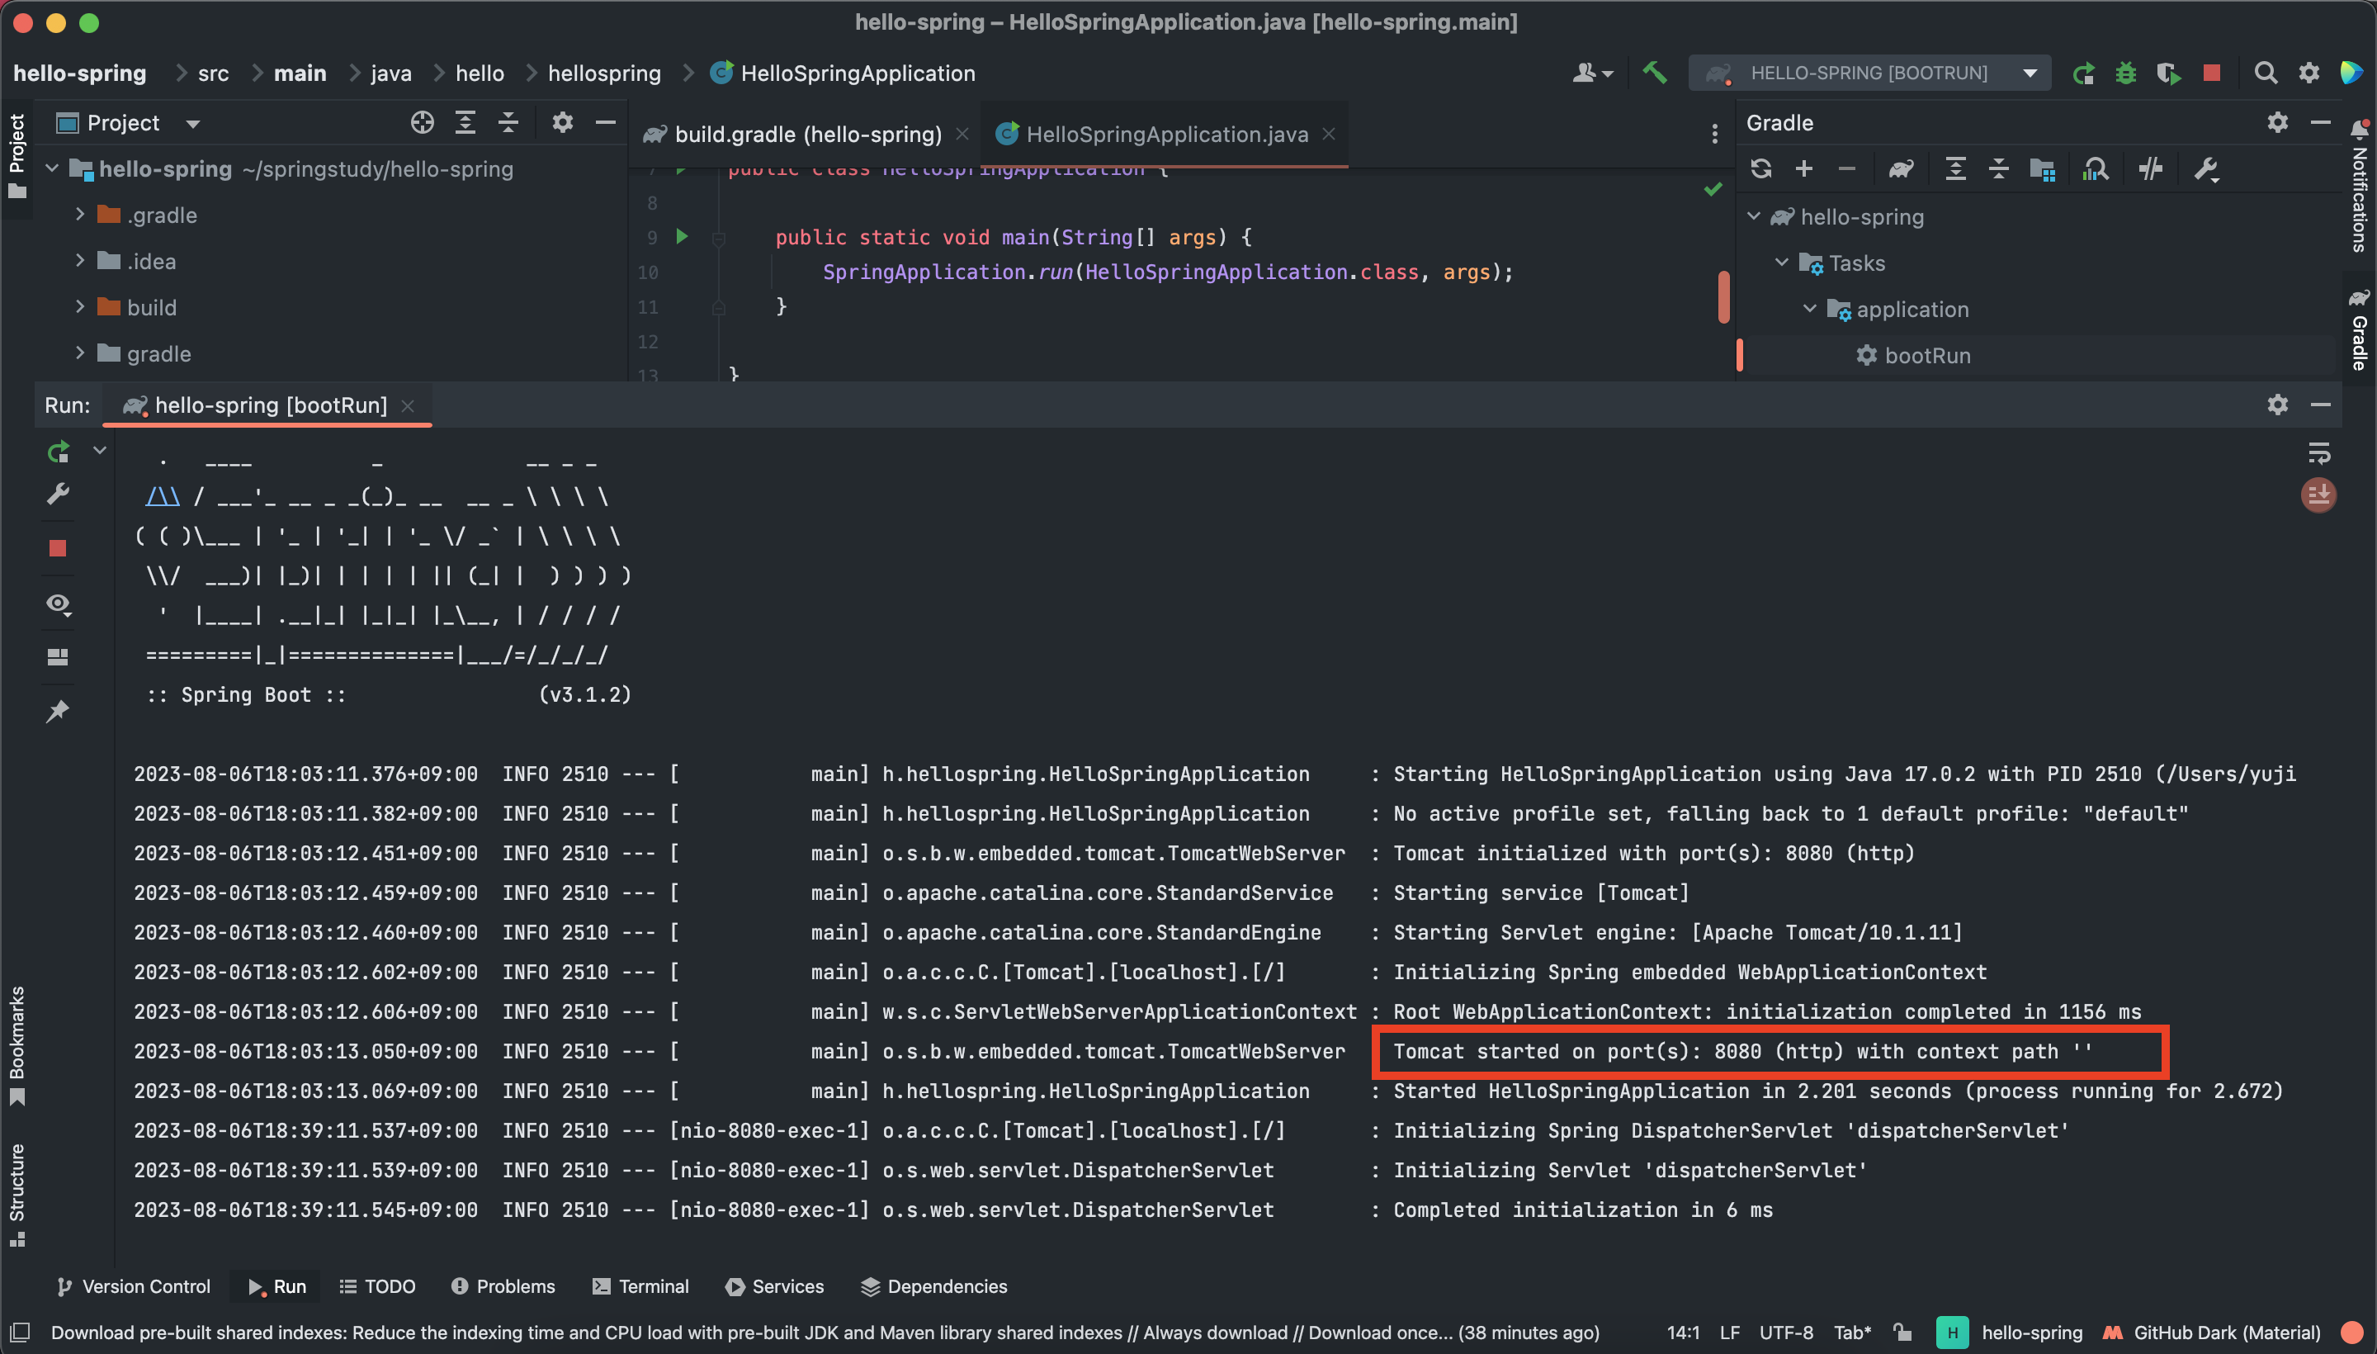Toggle scroll to end in Run console
2377x1354 pixels.
(x=2318, y=495)
